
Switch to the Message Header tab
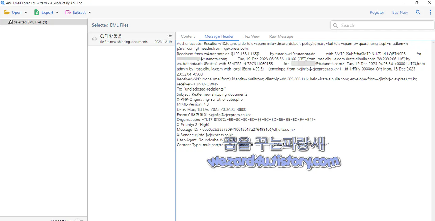[219, 36]
